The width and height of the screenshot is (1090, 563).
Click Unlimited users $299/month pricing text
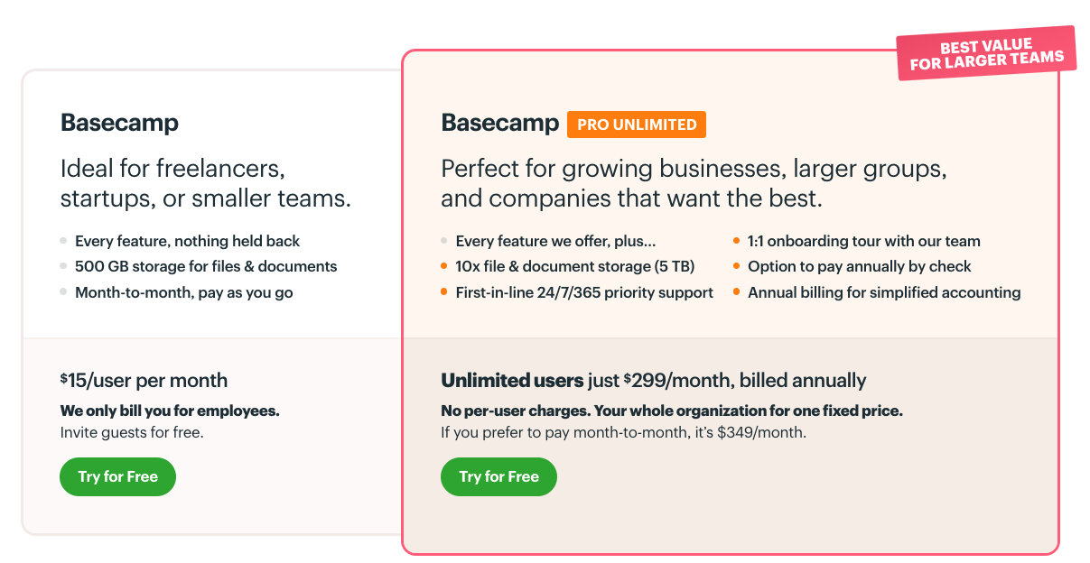654,381
